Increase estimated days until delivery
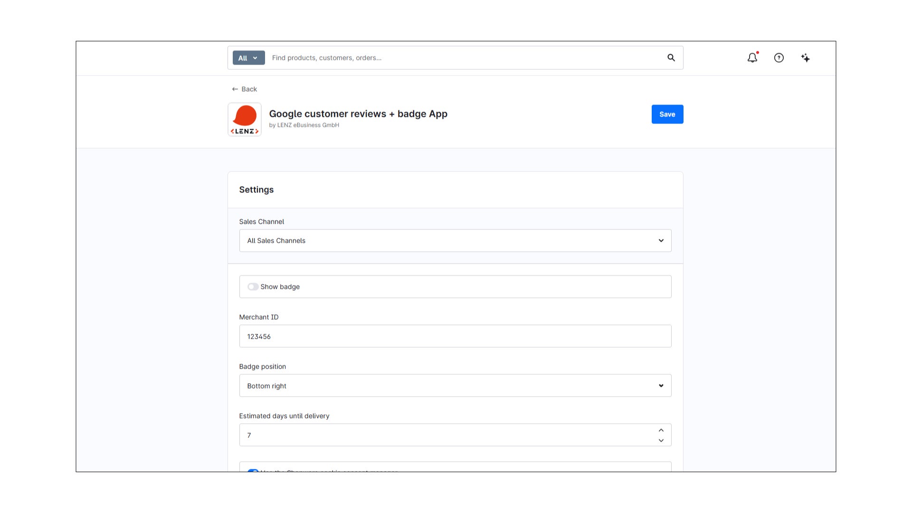The height and width of the screenshot is (513, 912). (661, 430)
